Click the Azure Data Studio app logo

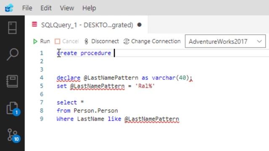coord(9,8)
